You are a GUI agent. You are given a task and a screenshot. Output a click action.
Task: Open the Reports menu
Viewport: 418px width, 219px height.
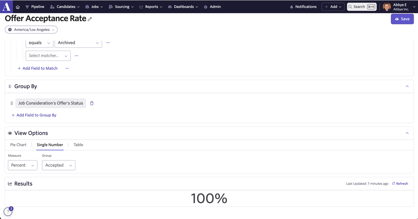click(x=151, y=7)
